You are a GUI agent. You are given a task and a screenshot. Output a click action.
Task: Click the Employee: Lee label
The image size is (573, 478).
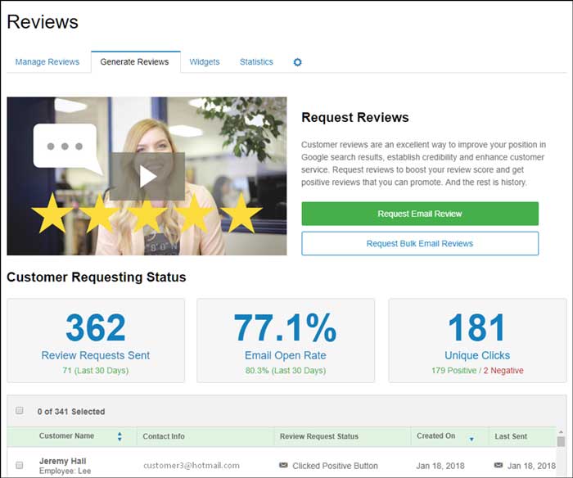pos(65,471)
